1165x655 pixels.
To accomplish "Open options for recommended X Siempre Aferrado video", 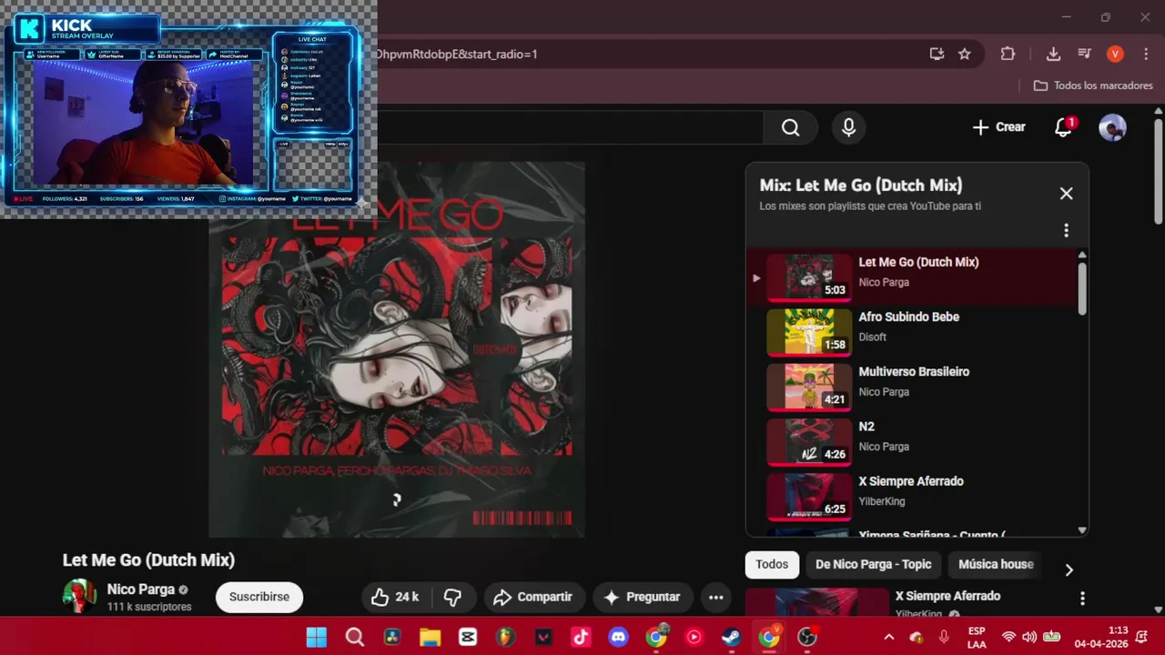I will pyautogui.click(x=1082, y=598).
